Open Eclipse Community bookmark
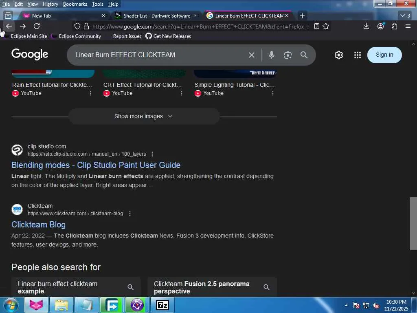This screenshot has width=417, height=313. 77,36
